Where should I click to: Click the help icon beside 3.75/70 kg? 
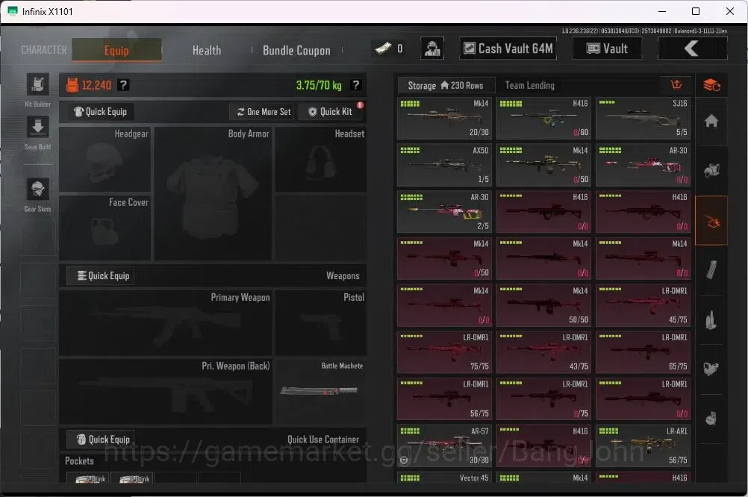pos(355,85)
